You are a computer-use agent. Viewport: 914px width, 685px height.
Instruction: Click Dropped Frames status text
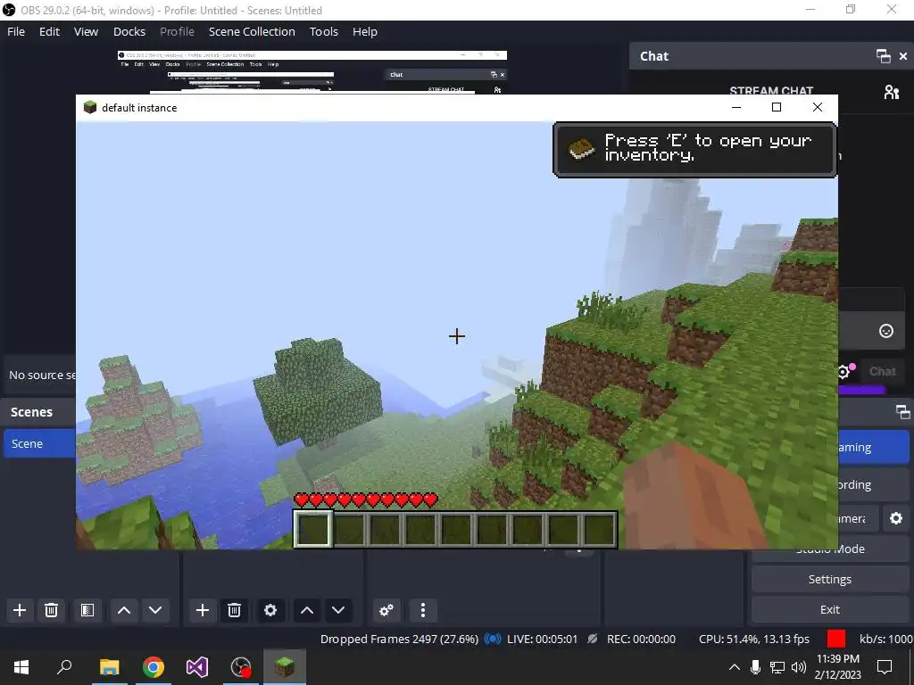tap(399, 639)
